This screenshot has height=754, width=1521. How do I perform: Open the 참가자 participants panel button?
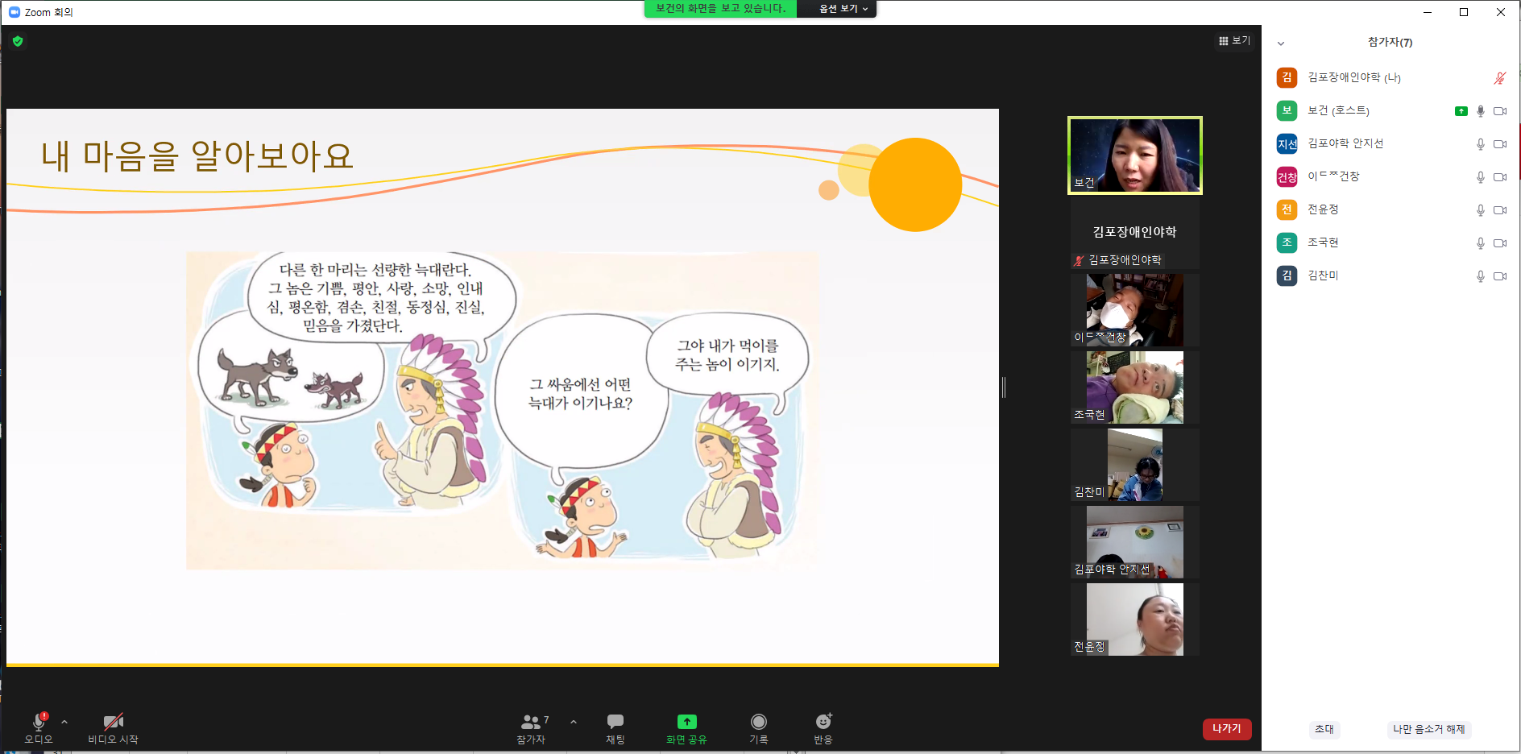pyautogui.click(x=532, y=728)
